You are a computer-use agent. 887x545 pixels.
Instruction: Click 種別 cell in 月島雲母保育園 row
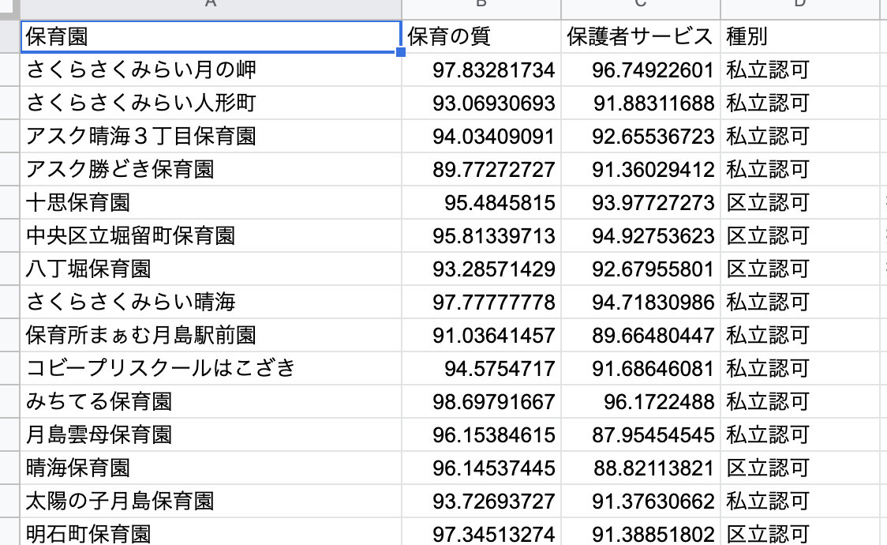point(800,434)
